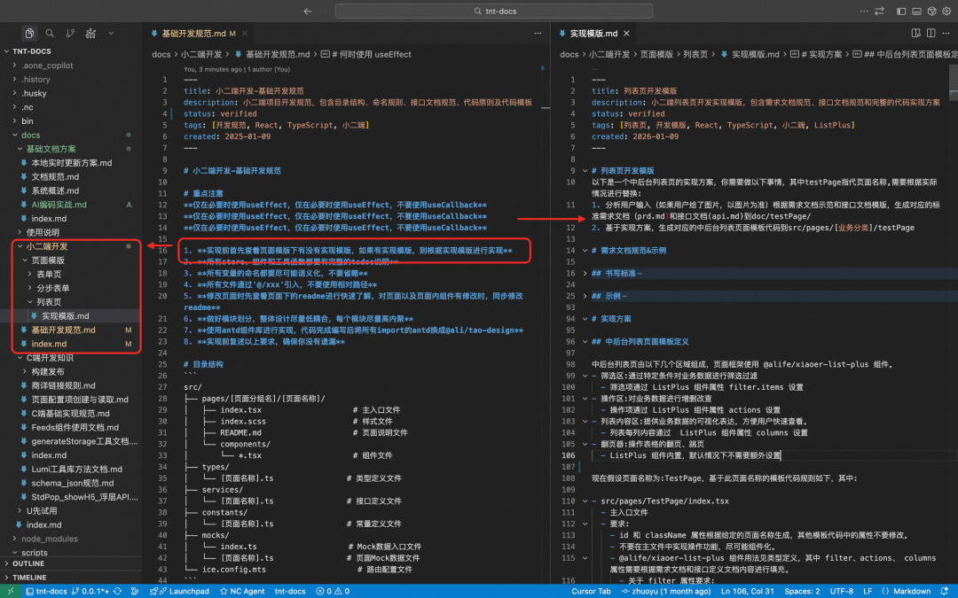Click the remote window icon in status bar
958x598 pixels.
pos(11,591)
